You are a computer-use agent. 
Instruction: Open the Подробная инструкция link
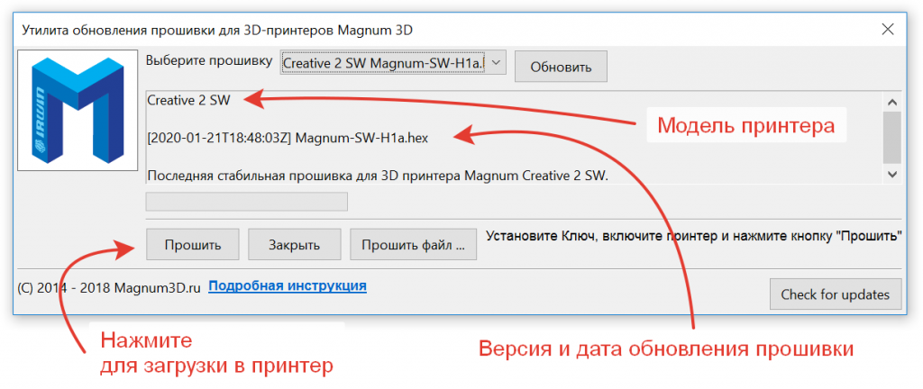point(288,286)
